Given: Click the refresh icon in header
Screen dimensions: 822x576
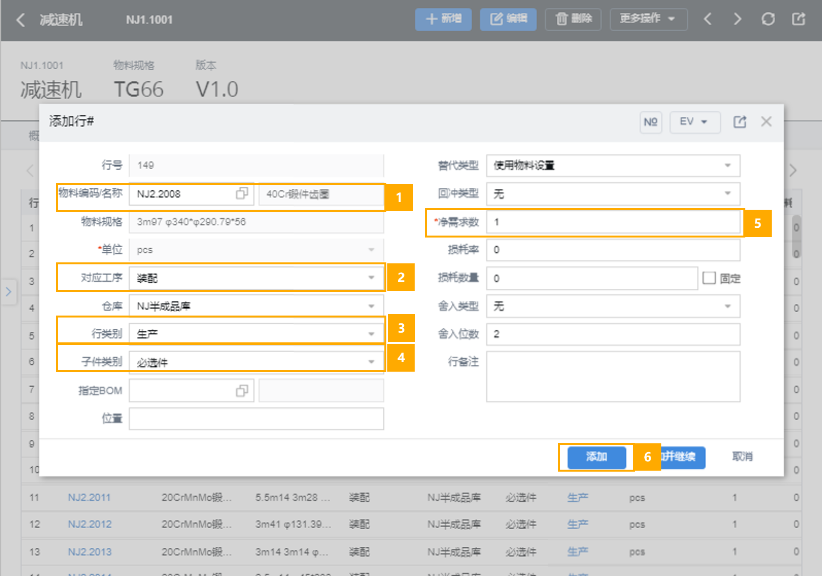Looking at the screenshot, I should pos(768,20).
